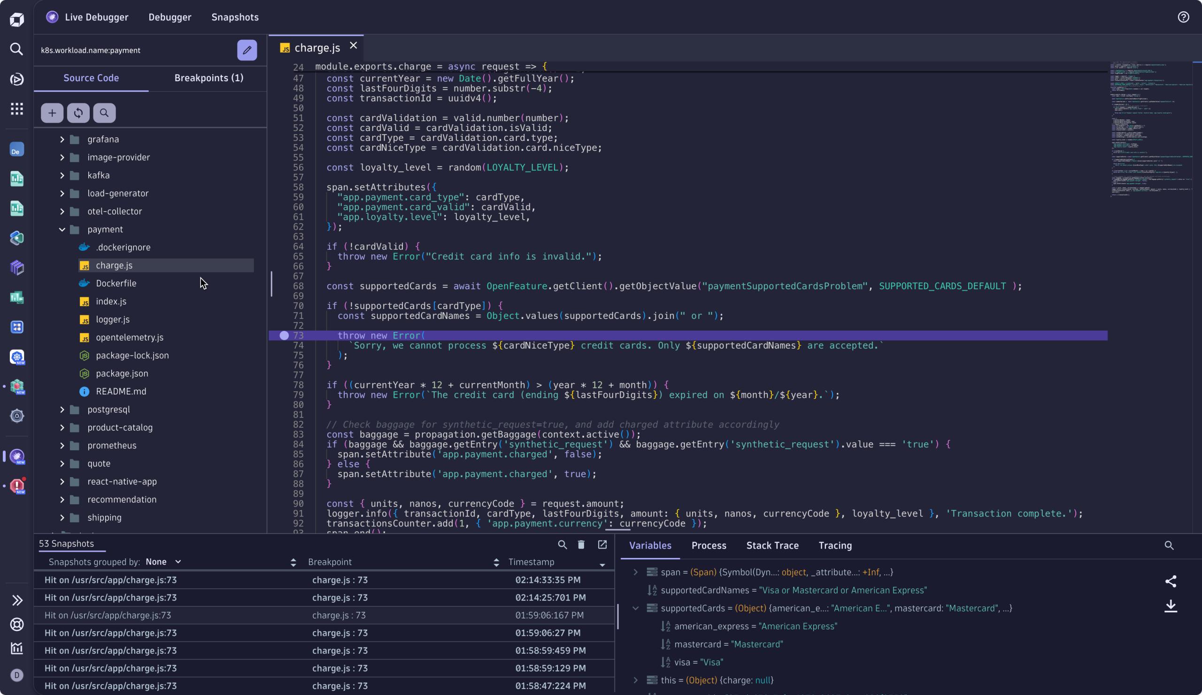This screenshot has width=1202, height=695.
Task: Open the Snapshots top menu
Action: tap(234, 17)
